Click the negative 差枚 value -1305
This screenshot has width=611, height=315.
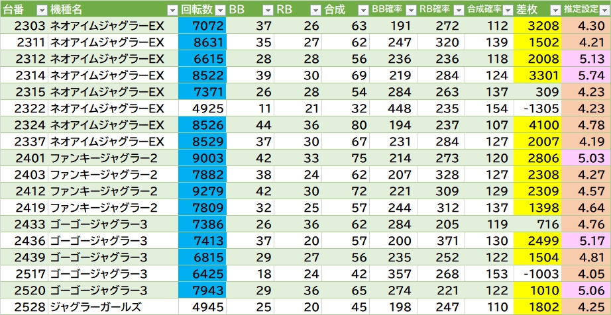pyautogui.click(x=537, y=109)
